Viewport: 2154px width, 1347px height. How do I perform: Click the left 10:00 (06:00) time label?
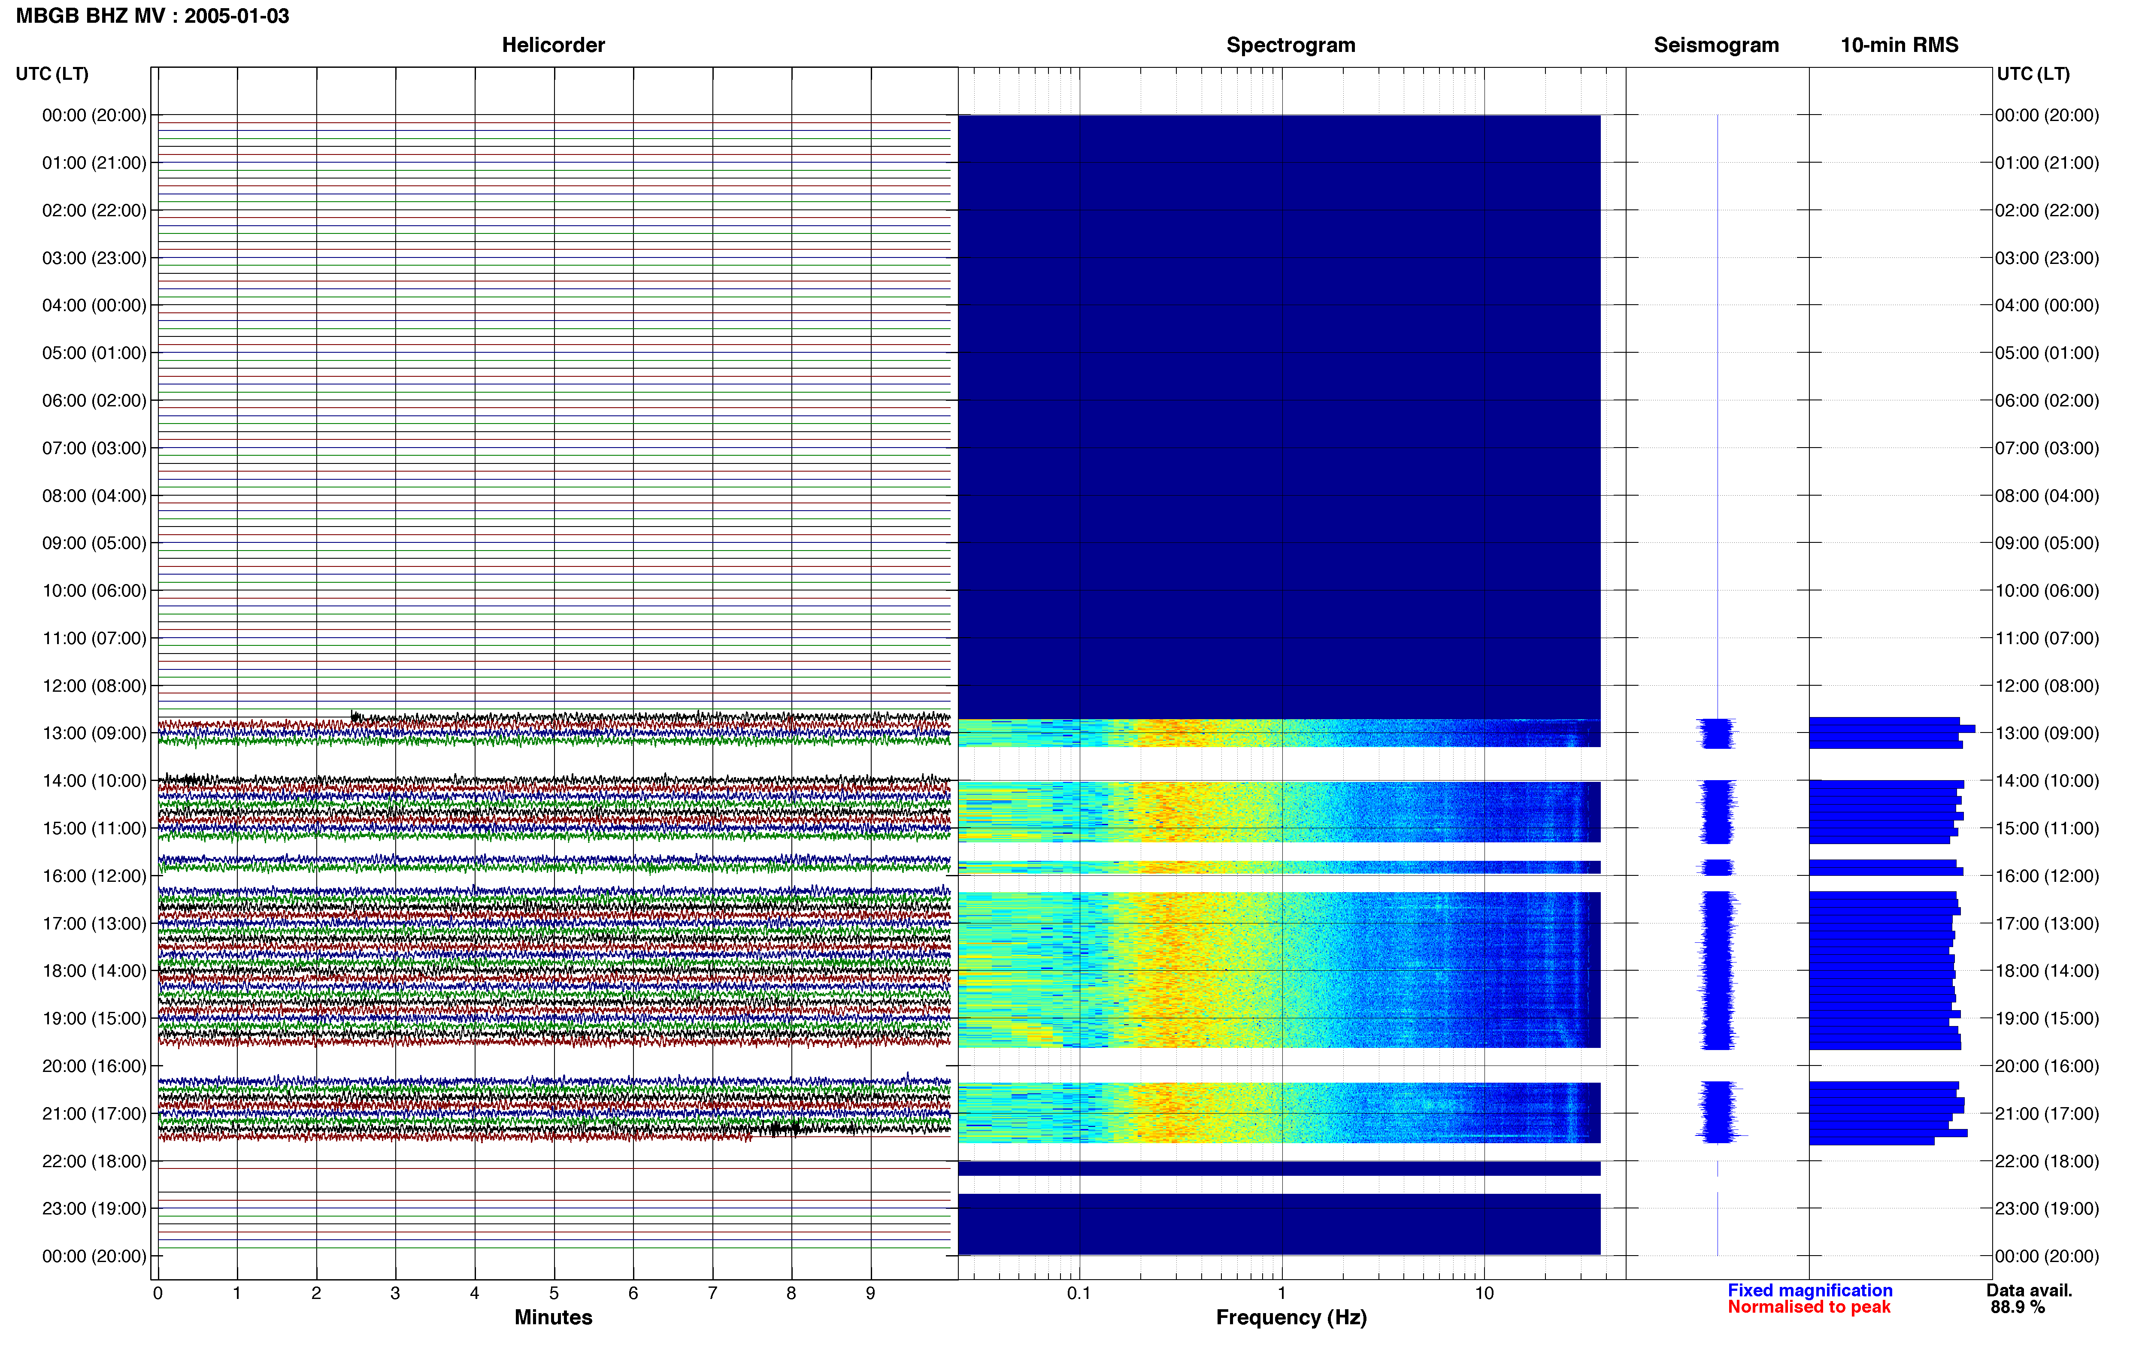tap(94, 590)
